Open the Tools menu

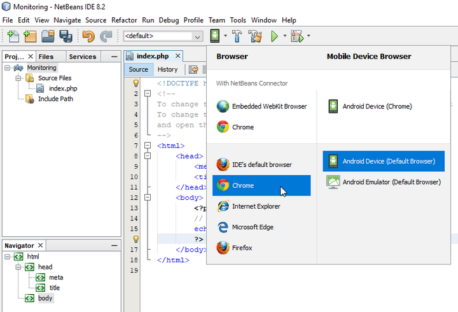(238, 20)
